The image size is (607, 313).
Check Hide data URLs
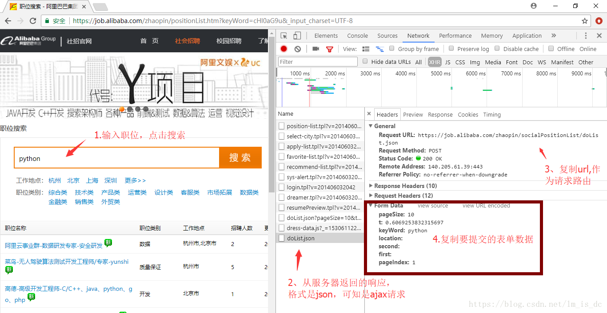(365, 61)
